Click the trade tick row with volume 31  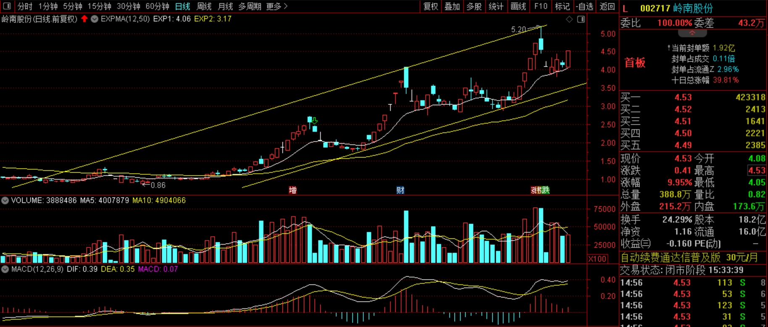click(693, 317)
